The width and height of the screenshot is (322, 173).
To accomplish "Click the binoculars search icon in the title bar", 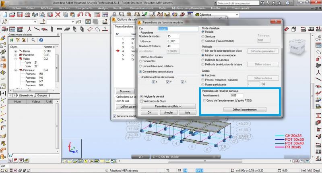I will pyautogui.click(x=262, y=3).
